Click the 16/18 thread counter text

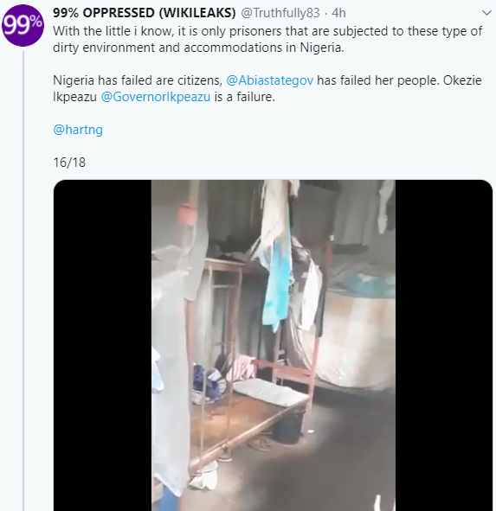coord(69,163)
